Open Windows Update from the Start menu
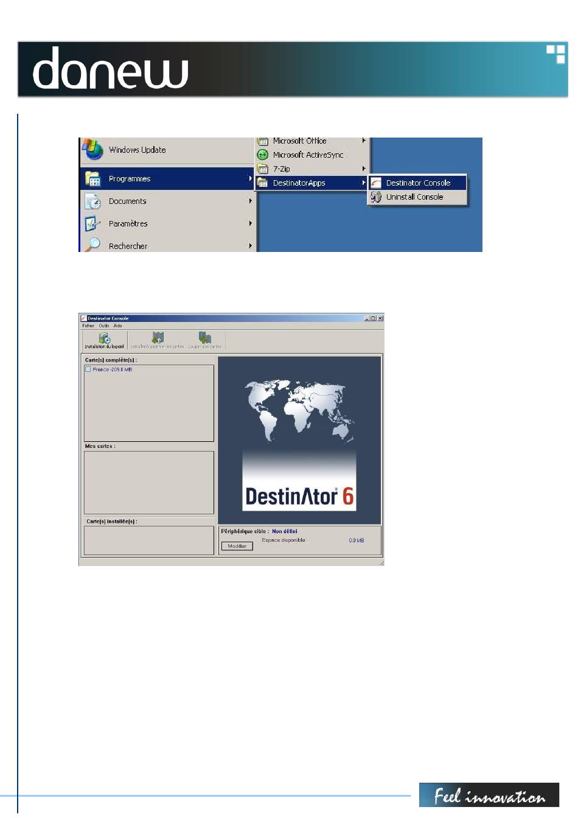578x818 pixels. point(167,150)
